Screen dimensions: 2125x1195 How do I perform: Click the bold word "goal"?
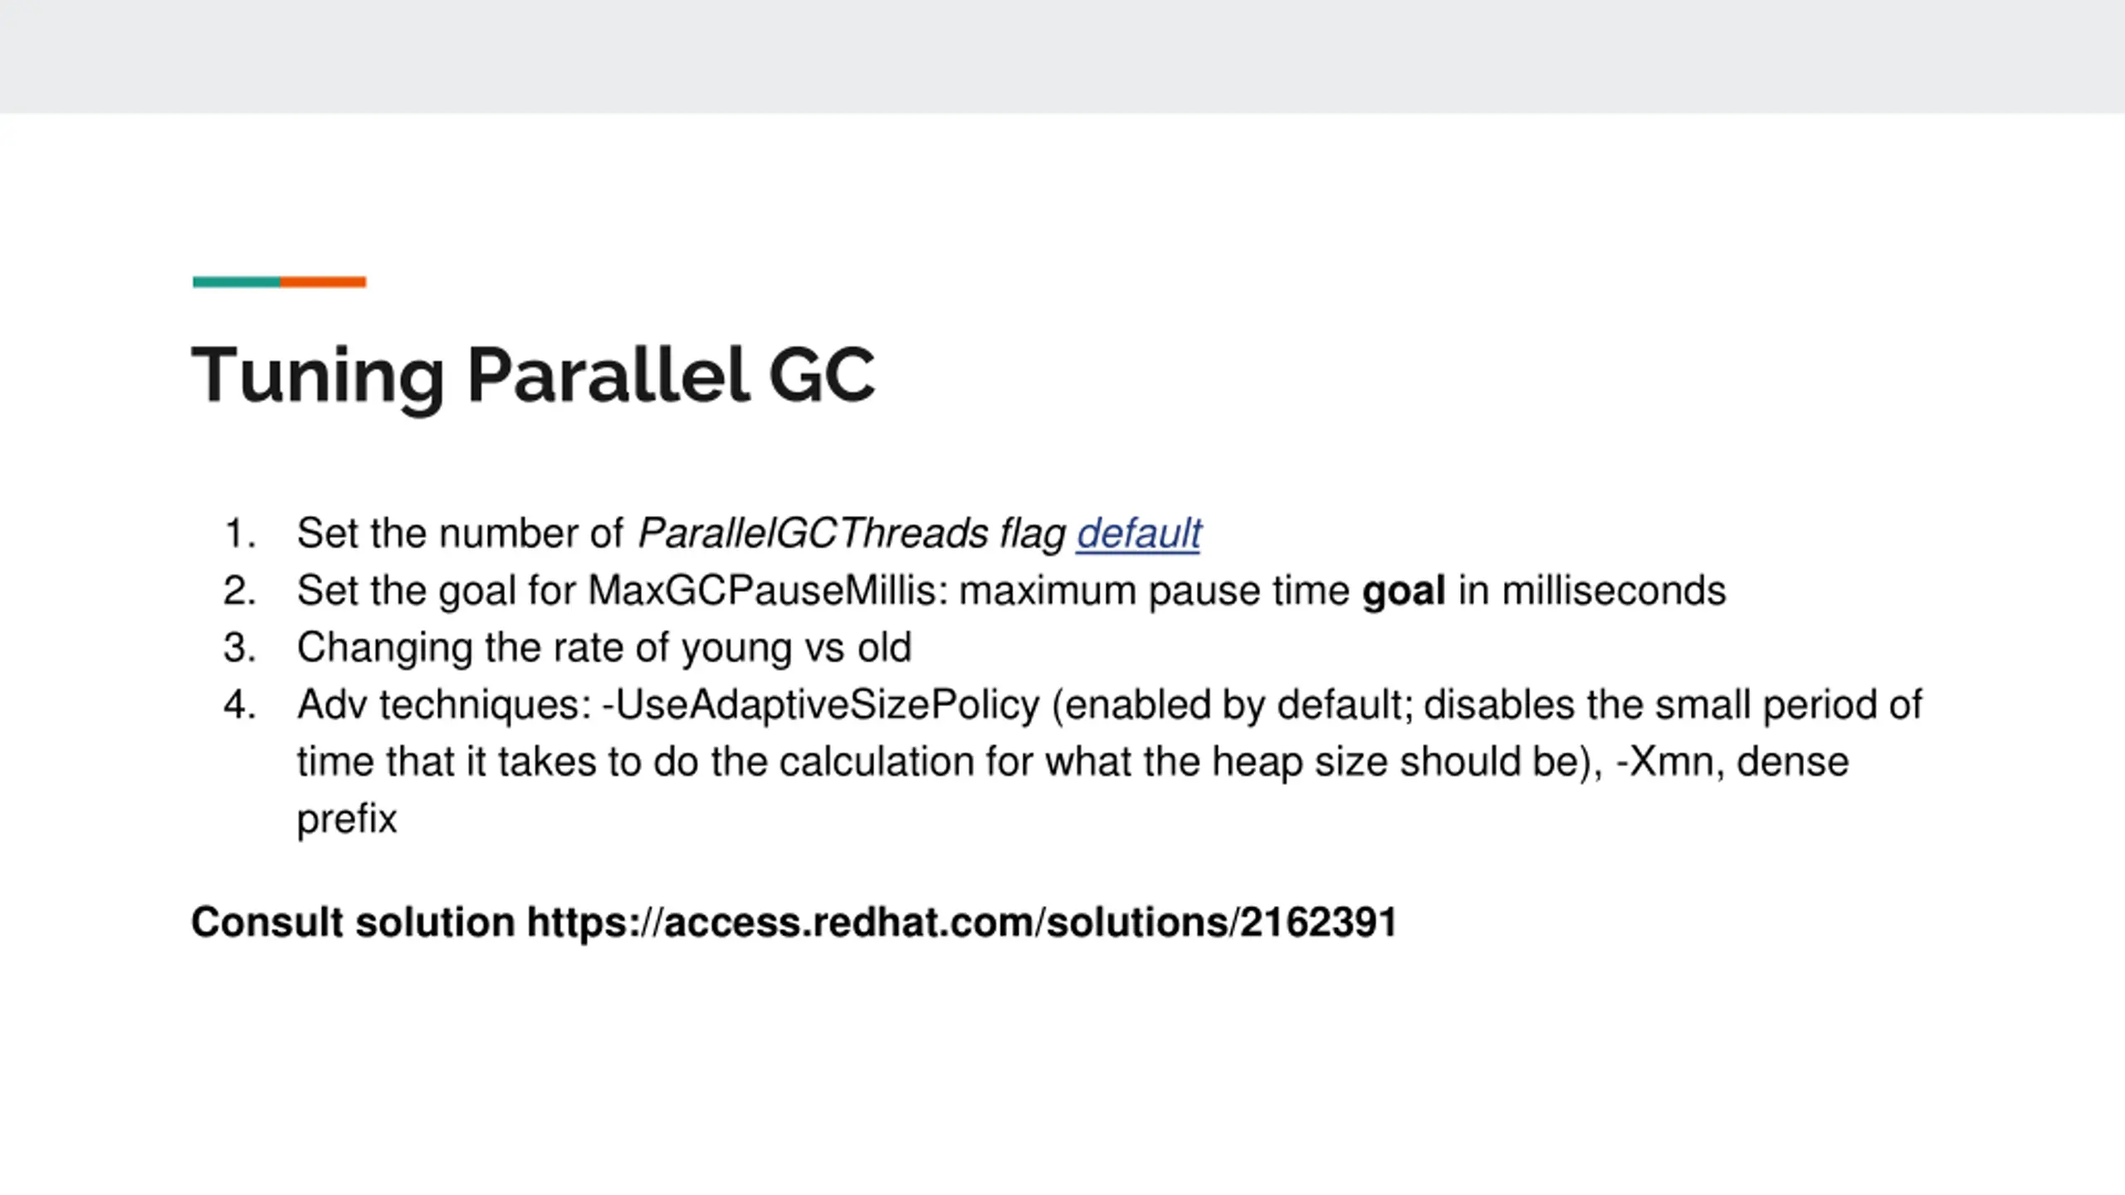coord(1404,592)
